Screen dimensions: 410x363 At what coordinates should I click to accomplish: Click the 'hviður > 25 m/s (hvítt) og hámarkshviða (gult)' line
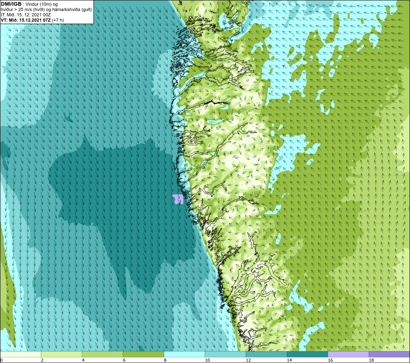pyautogui.click(x=46, y=9)
